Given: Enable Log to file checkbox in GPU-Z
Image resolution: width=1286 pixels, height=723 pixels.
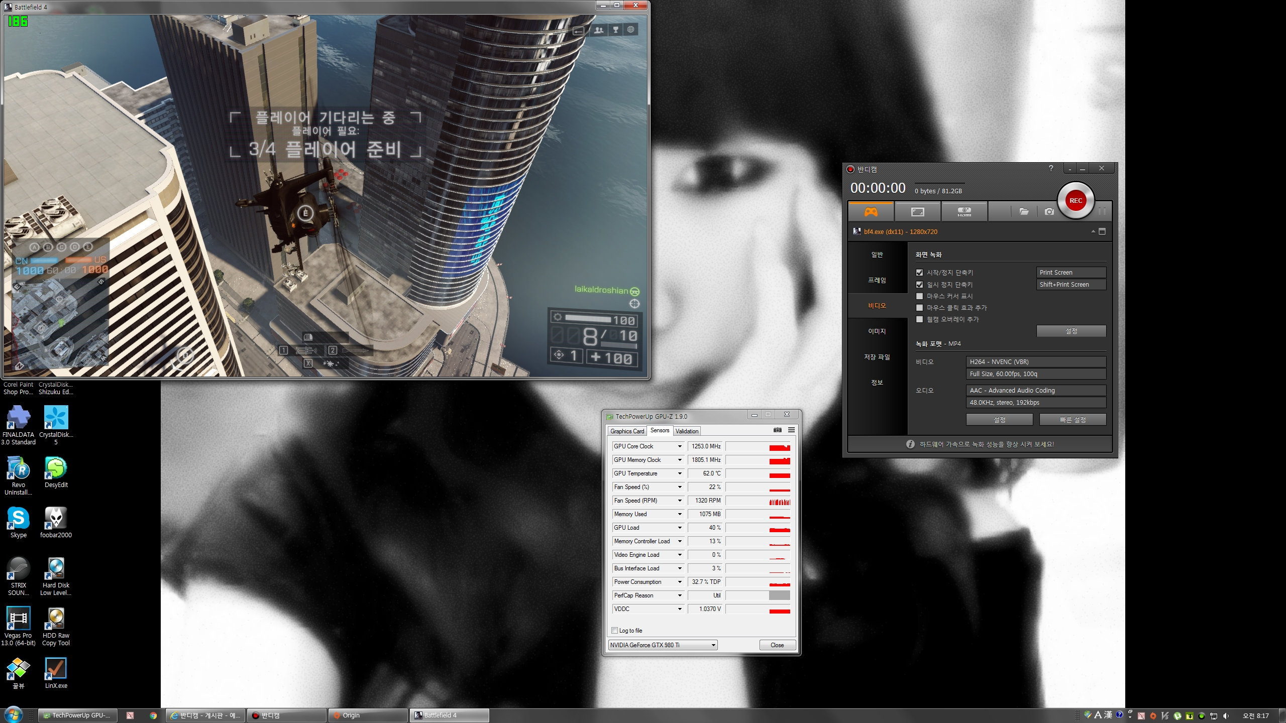Looking at the screenshot, I should 614,631.
